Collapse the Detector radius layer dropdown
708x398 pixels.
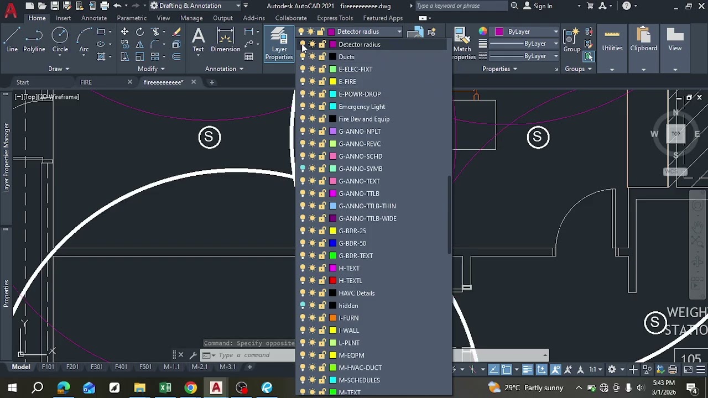(399, 32)
